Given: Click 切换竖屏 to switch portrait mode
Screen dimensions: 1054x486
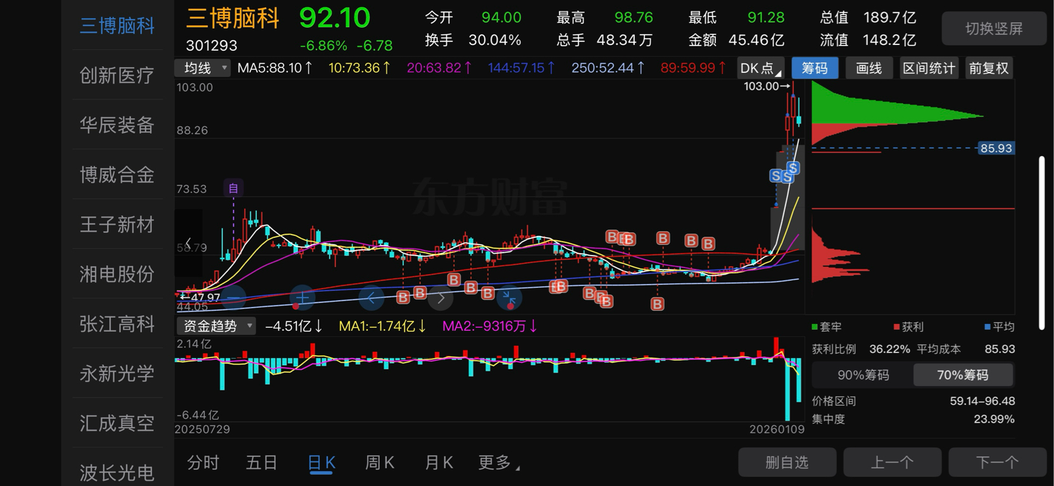Looking at the screenshot, I should 994,28.
